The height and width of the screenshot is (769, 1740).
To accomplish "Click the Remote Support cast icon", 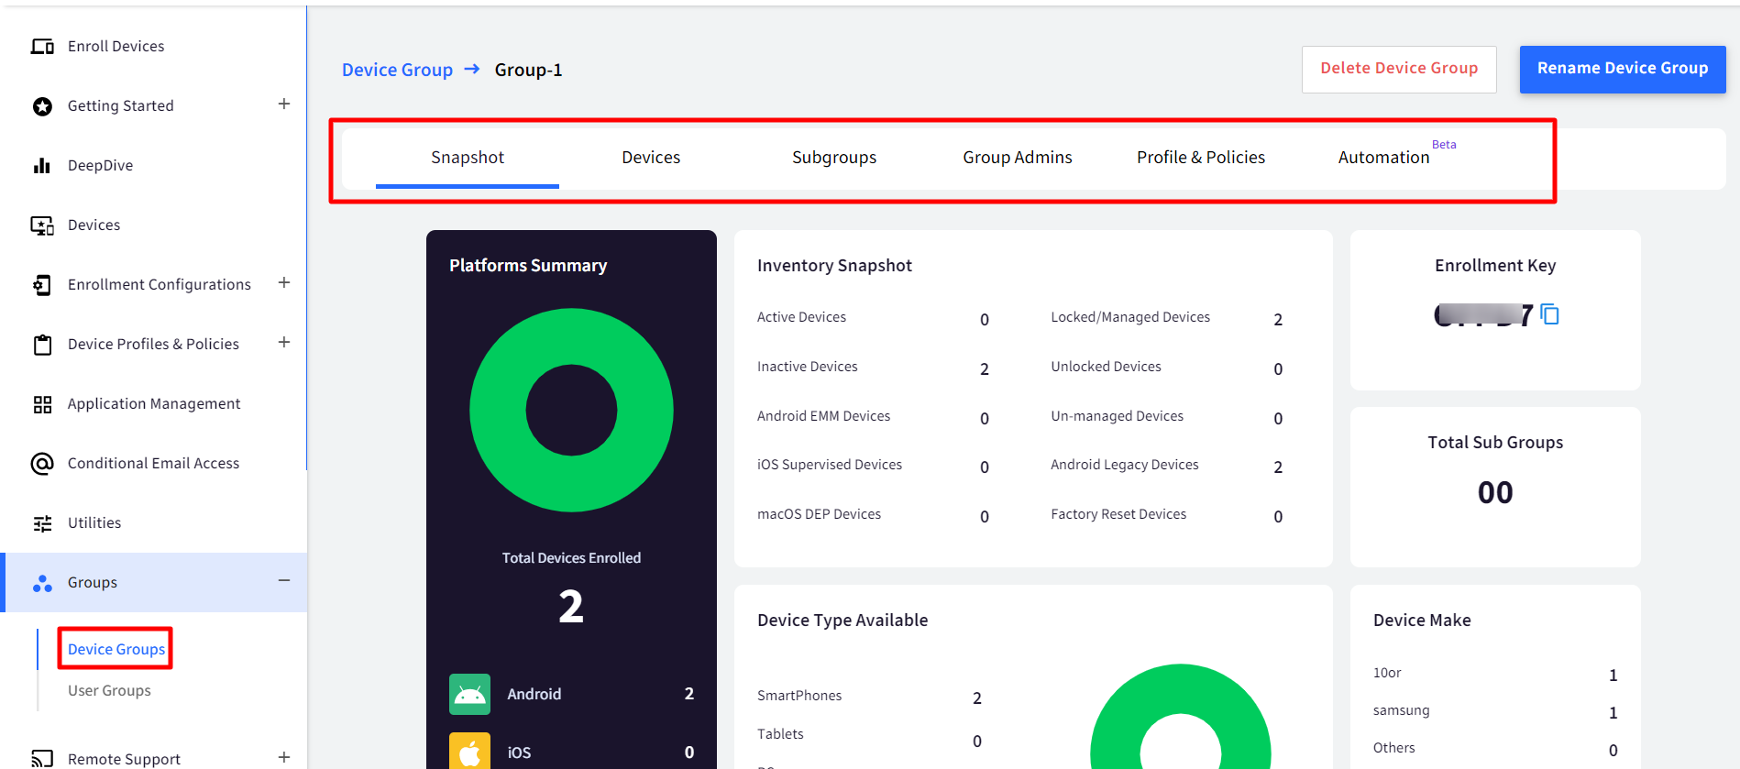I will click(42, 759).
